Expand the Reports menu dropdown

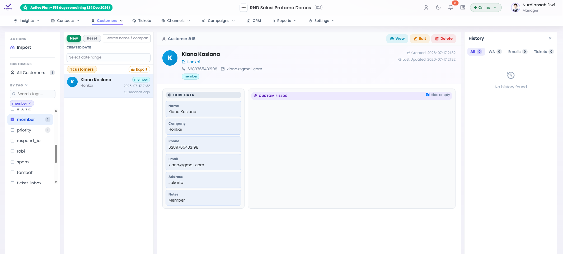(284, 21)
